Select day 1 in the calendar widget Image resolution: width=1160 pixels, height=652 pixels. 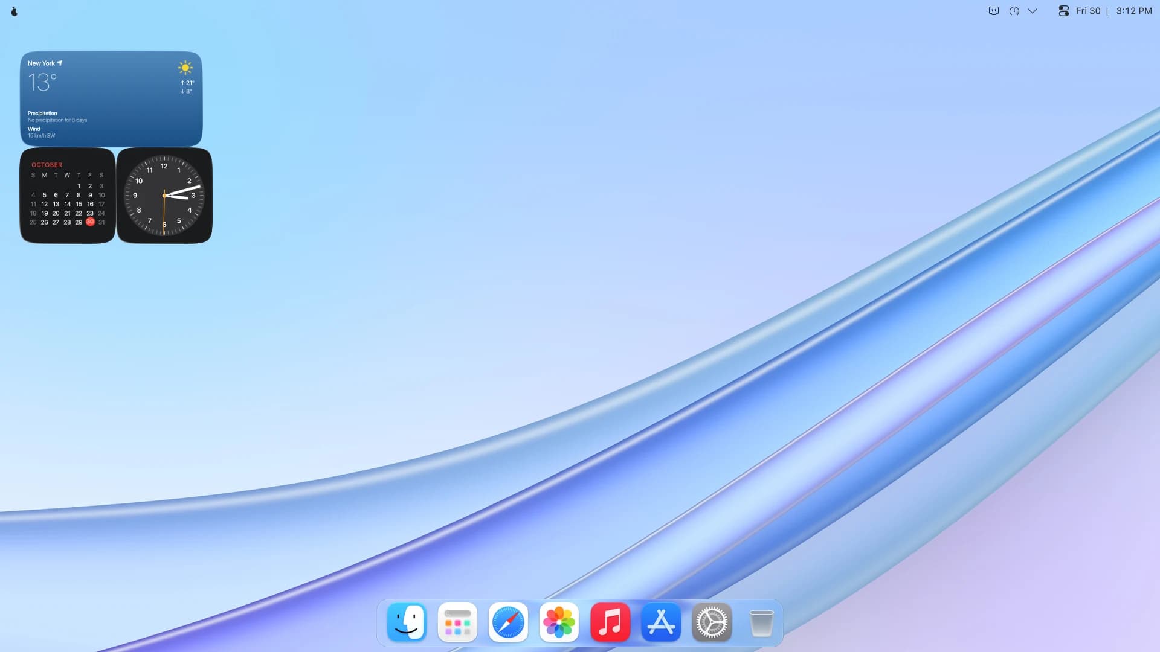point(79,186)
